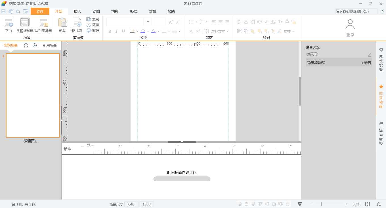Open the font name dropdown
Image resolution: width=386 pixels, height=208 pixels.
tap(148, 22)
